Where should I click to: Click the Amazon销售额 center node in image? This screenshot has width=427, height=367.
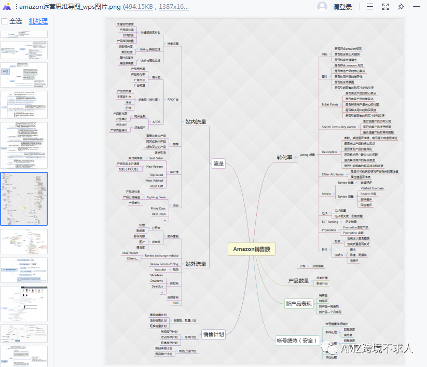click(x=251, y=249)
